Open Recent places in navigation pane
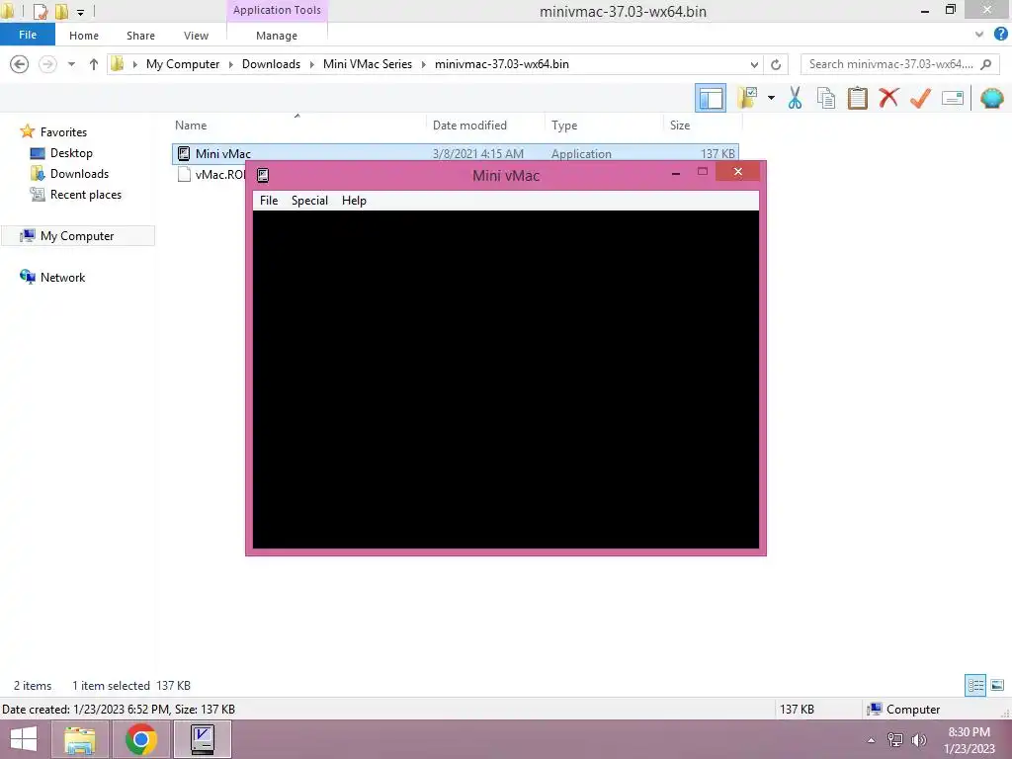This screenshot has height=759, width=1012. point(85,195)
